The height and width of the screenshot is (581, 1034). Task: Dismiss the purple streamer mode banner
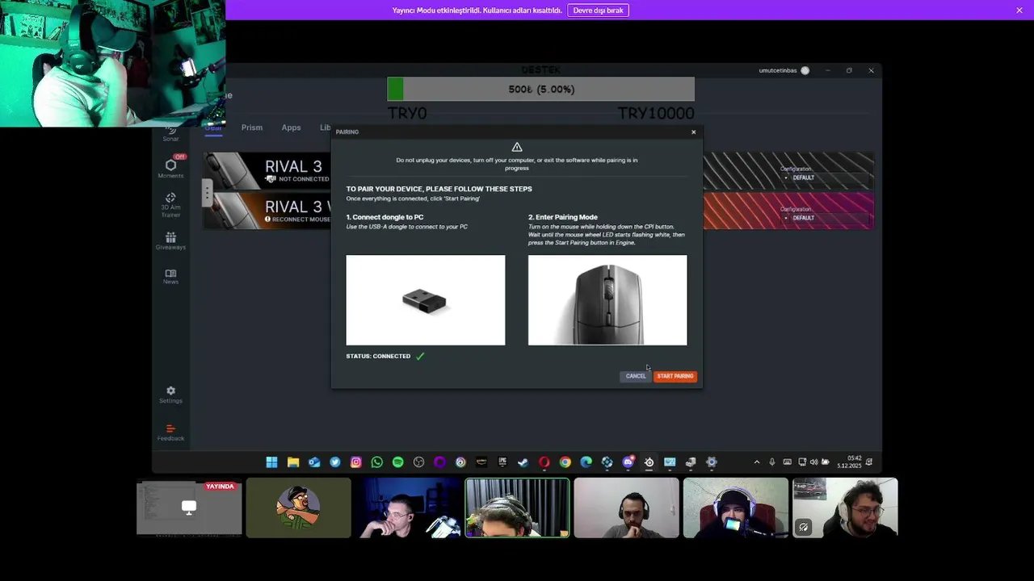pyautogui.click(x=1019, y=10)
